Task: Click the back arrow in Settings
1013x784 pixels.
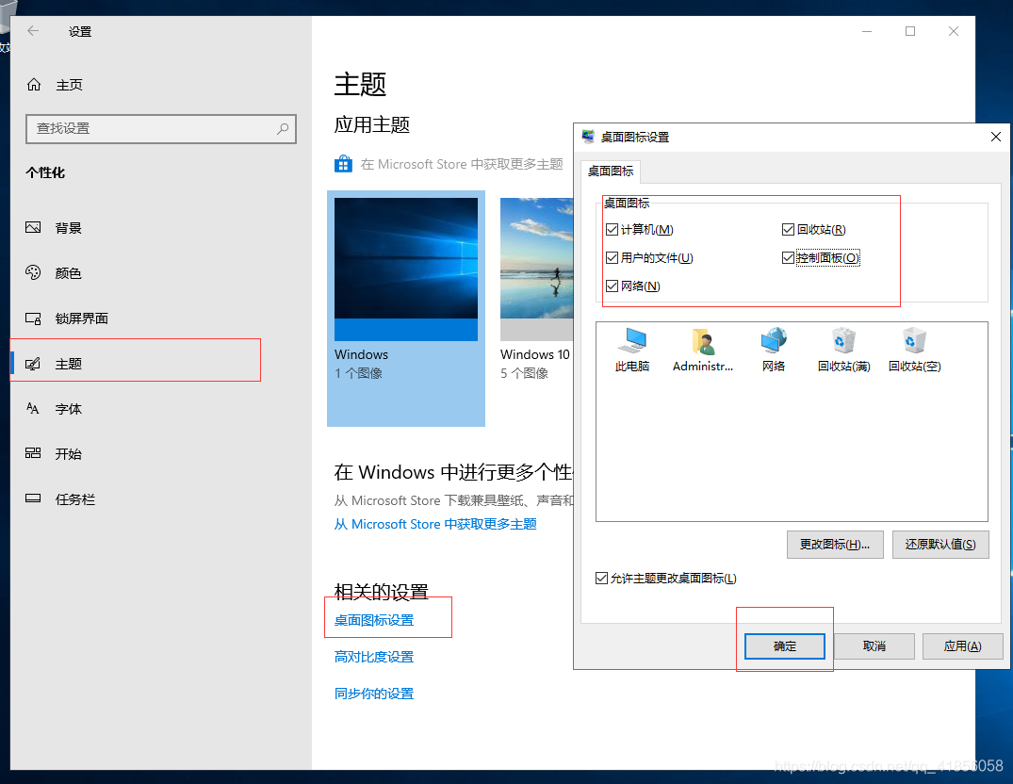Action: click(x=34, y=31)
